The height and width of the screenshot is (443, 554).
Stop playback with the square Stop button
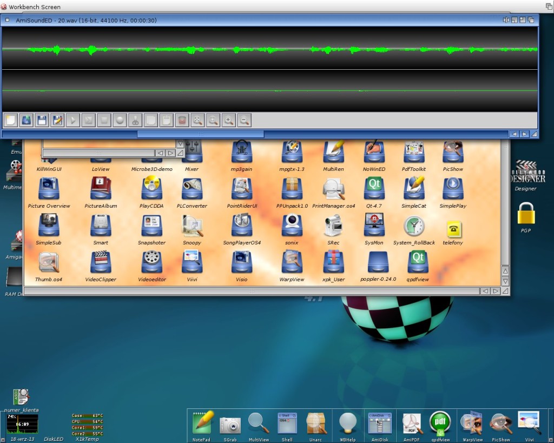[104, 121]
